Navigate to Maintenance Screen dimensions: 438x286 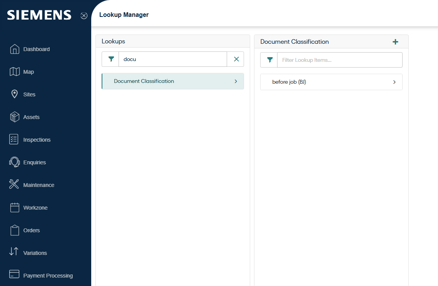(x=39, y=185)
